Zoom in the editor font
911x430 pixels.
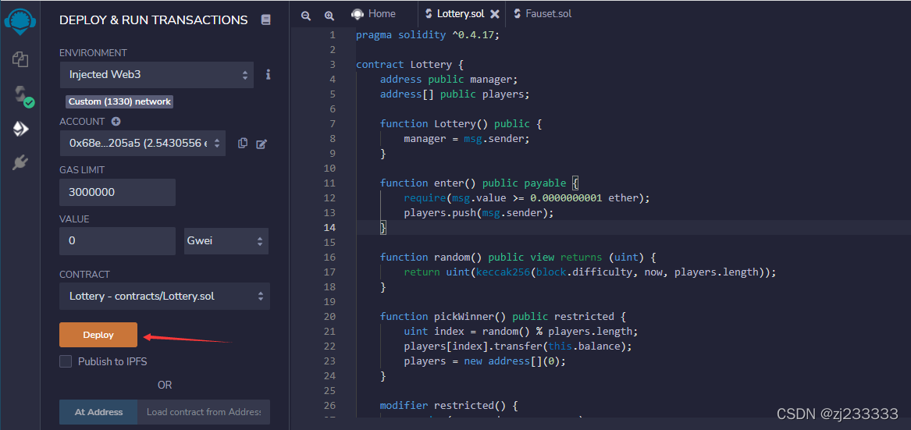pyautogui.click(x=329, y=16)
